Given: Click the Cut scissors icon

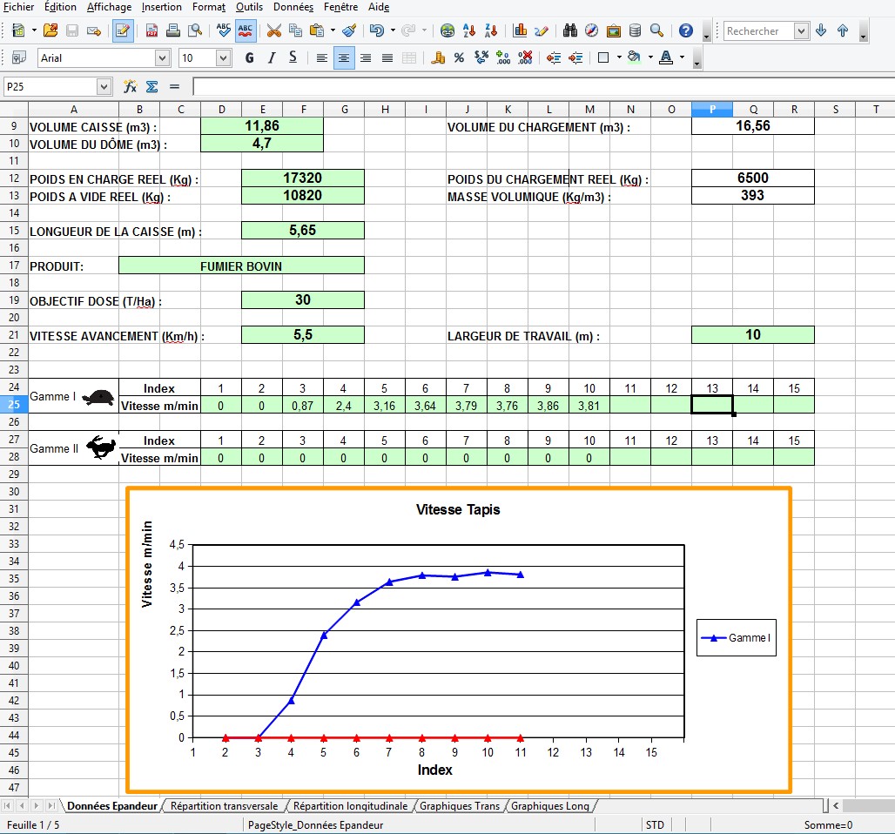Looking at the screenshot, I should [x=274, y=30].
